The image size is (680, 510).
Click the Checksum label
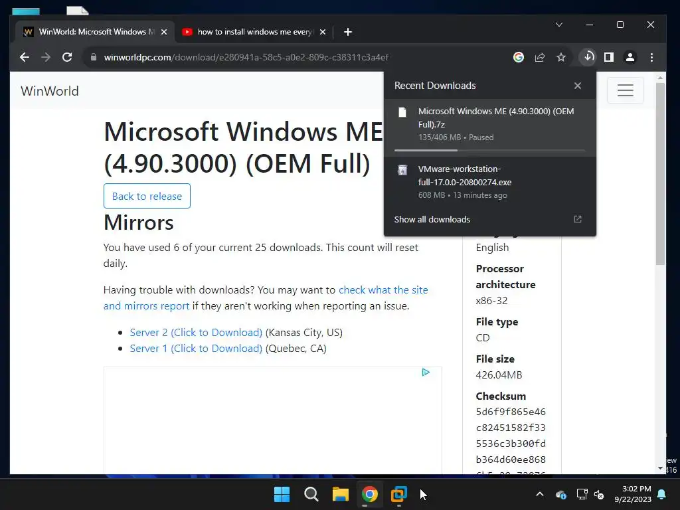pyautogui.click(x=501, y=396)
